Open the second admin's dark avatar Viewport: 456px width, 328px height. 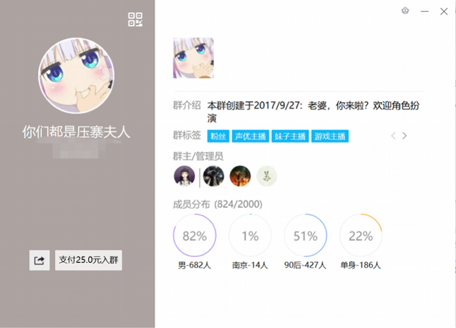213,176
